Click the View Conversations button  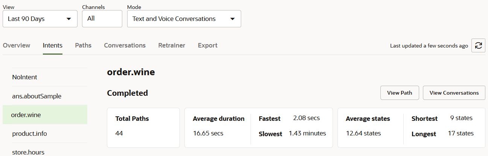[454, 93]
